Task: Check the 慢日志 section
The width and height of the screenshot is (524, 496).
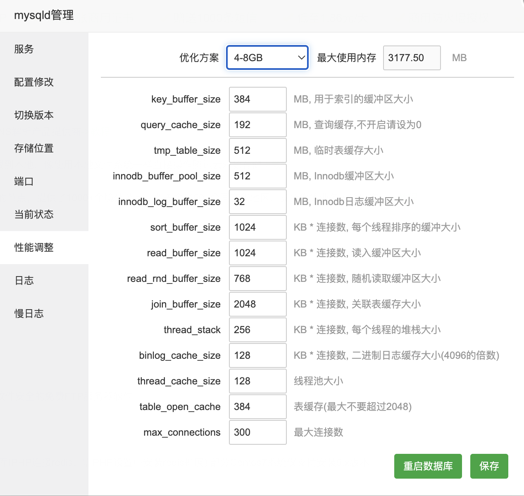Action: 29,314
